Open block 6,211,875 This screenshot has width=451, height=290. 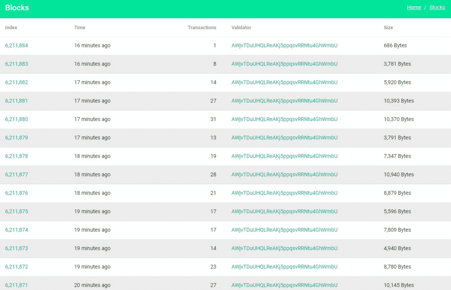16,211
